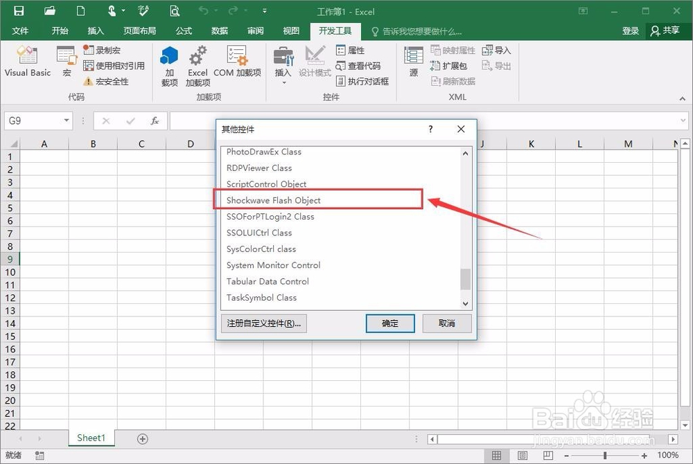Add a new sheet with plus icon

(142, 439)
